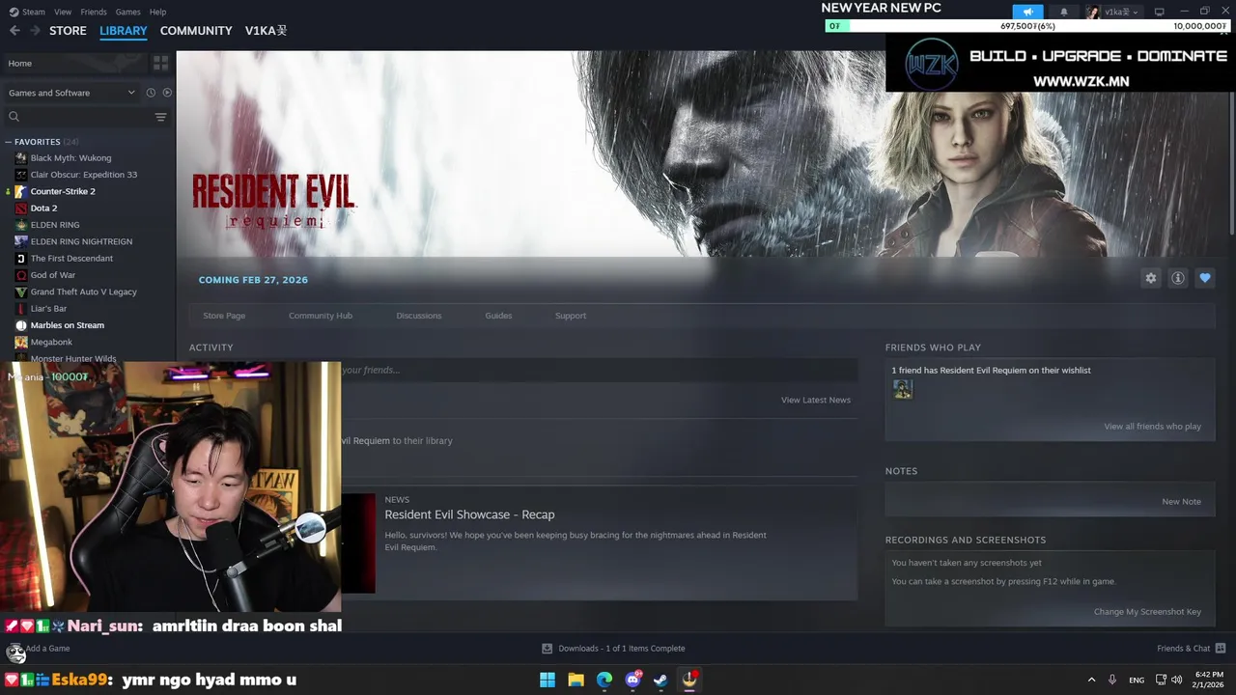Open game settings gear icon

tap(1151, 278)
